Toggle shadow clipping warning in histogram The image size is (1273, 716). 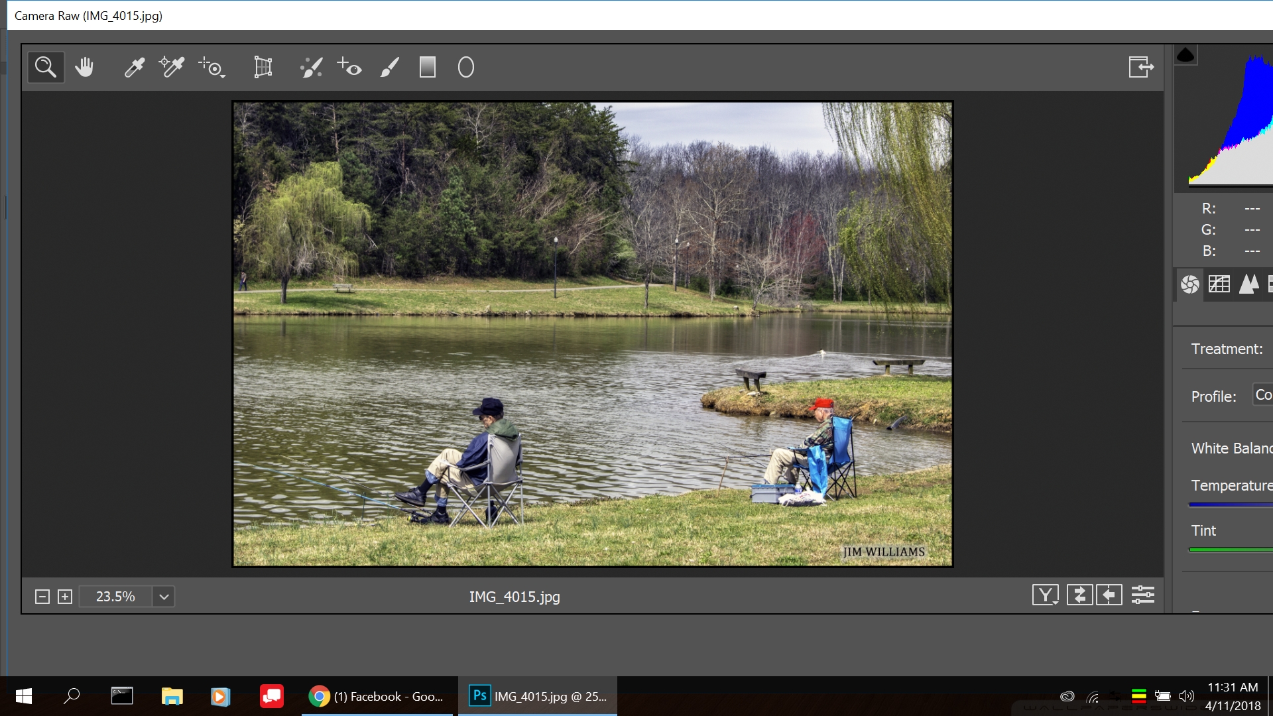pyautogui.click(x=1185, y=55)
